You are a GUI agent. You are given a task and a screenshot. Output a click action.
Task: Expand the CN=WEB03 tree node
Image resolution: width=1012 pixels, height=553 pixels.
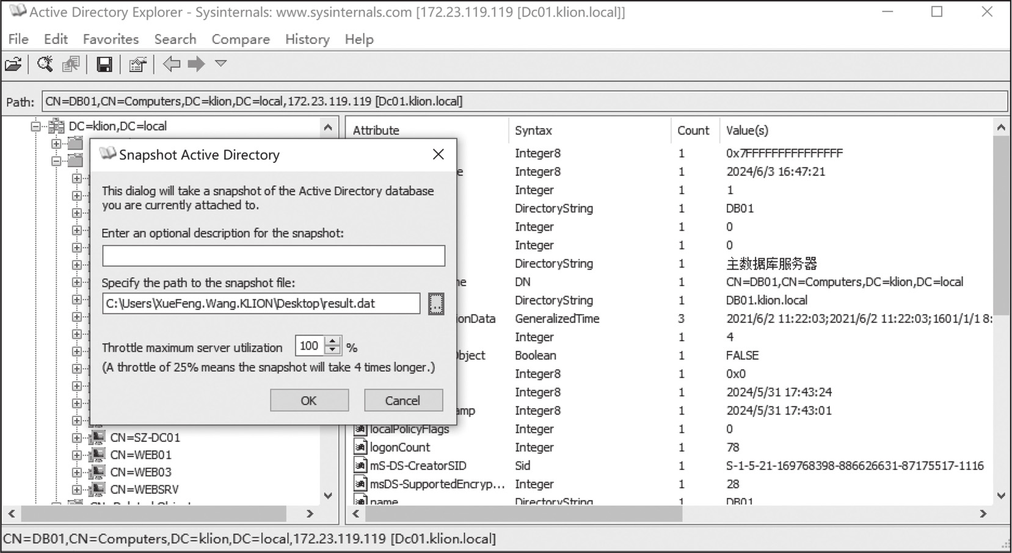76,472
